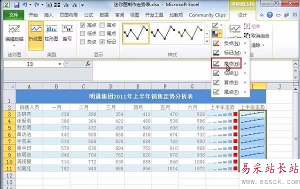Switch to the Page Layout tab
Image resolution: width=300 pixels, height=189 pixels.
68,15
